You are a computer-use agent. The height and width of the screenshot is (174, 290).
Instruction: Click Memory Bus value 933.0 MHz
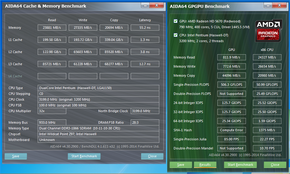pos(52,122)
